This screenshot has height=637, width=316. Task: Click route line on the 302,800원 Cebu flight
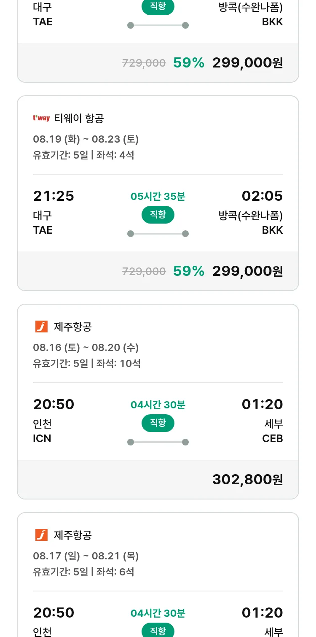pyautogui.click(x=158, y=442)
